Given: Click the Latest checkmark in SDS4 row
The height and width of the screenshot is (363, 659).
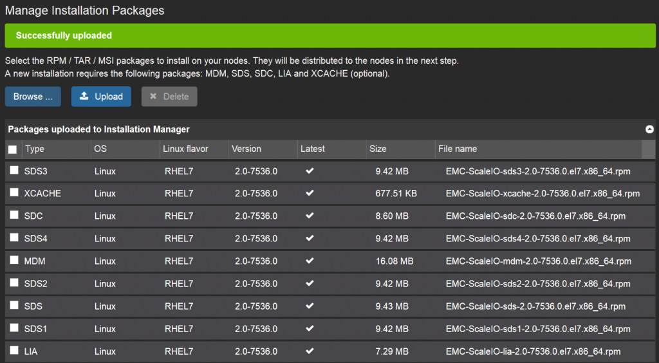Looking at the screenshot, I should point(310,238).
